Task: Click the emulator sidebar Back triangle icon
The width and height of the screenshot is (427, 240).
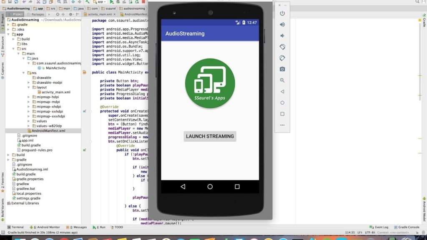Action: 282,91
